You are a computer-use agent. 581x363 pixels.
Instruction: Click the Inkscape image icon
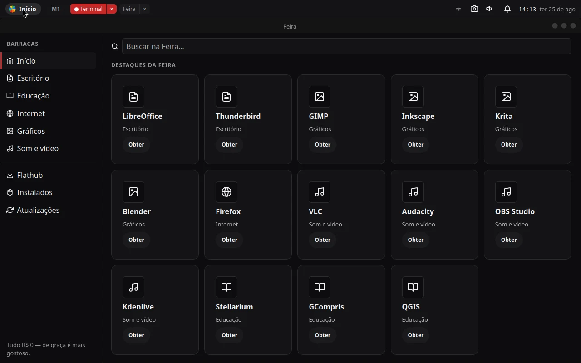click(x=413, y=97)
